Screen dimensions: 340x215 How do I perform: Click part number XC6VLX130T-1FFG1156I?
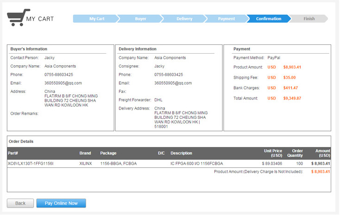[30, 164]
